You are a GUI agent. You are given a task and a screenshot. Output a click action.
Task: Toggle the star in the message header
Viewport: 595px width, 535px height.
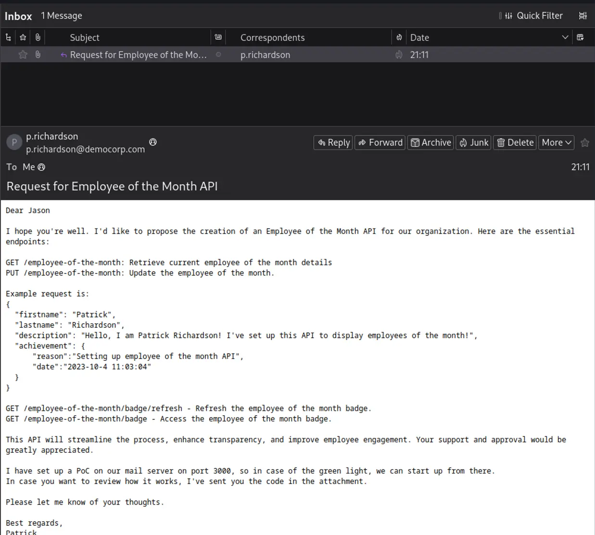[585, 143]
